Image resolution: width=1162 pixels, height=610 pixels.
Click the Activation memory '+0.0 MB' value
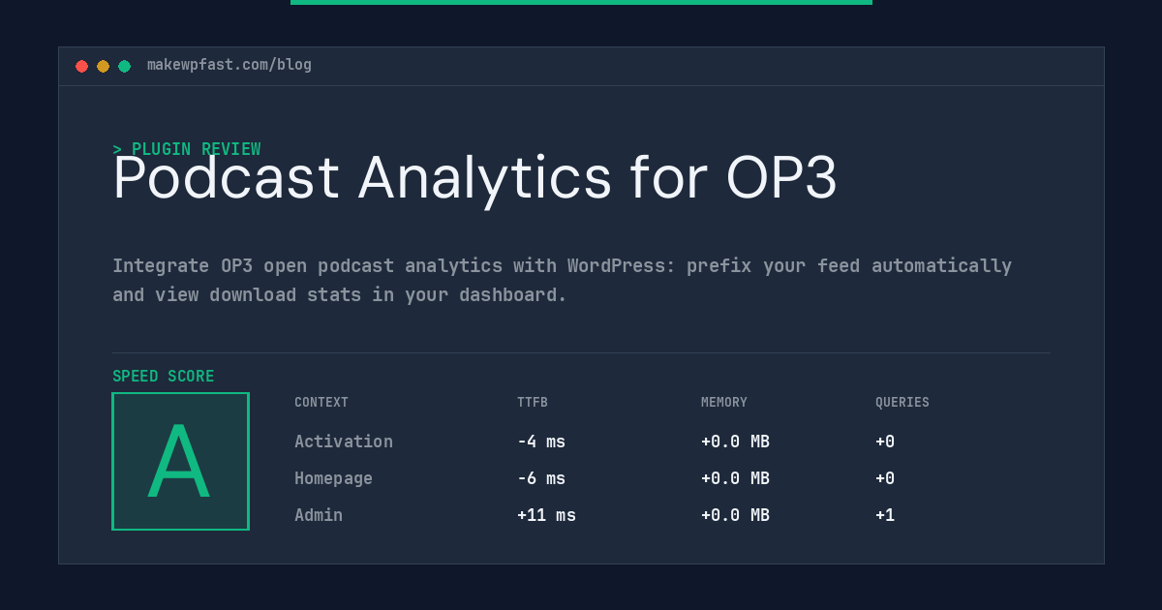pos(735,442)
